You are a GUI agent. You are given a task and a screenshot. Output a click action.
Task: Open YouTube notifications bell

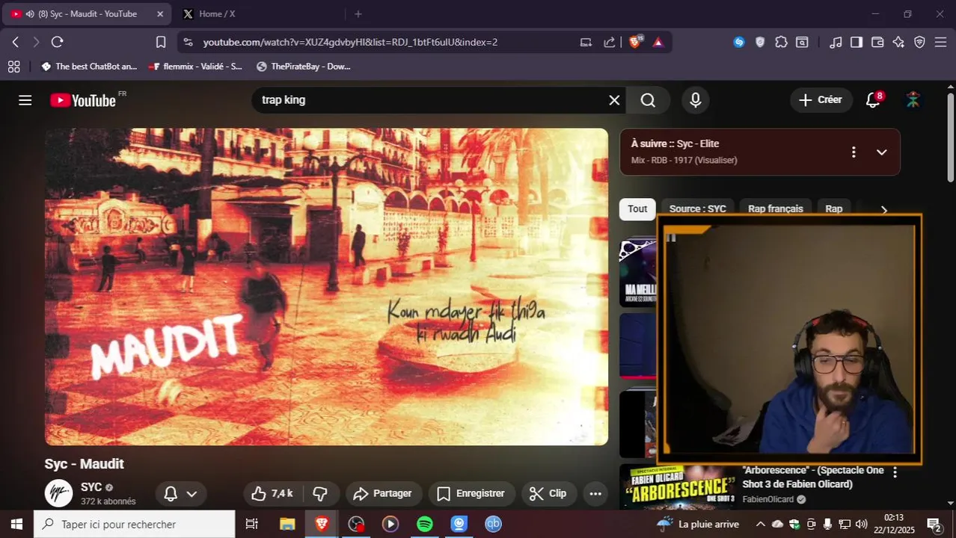[873, 100]
